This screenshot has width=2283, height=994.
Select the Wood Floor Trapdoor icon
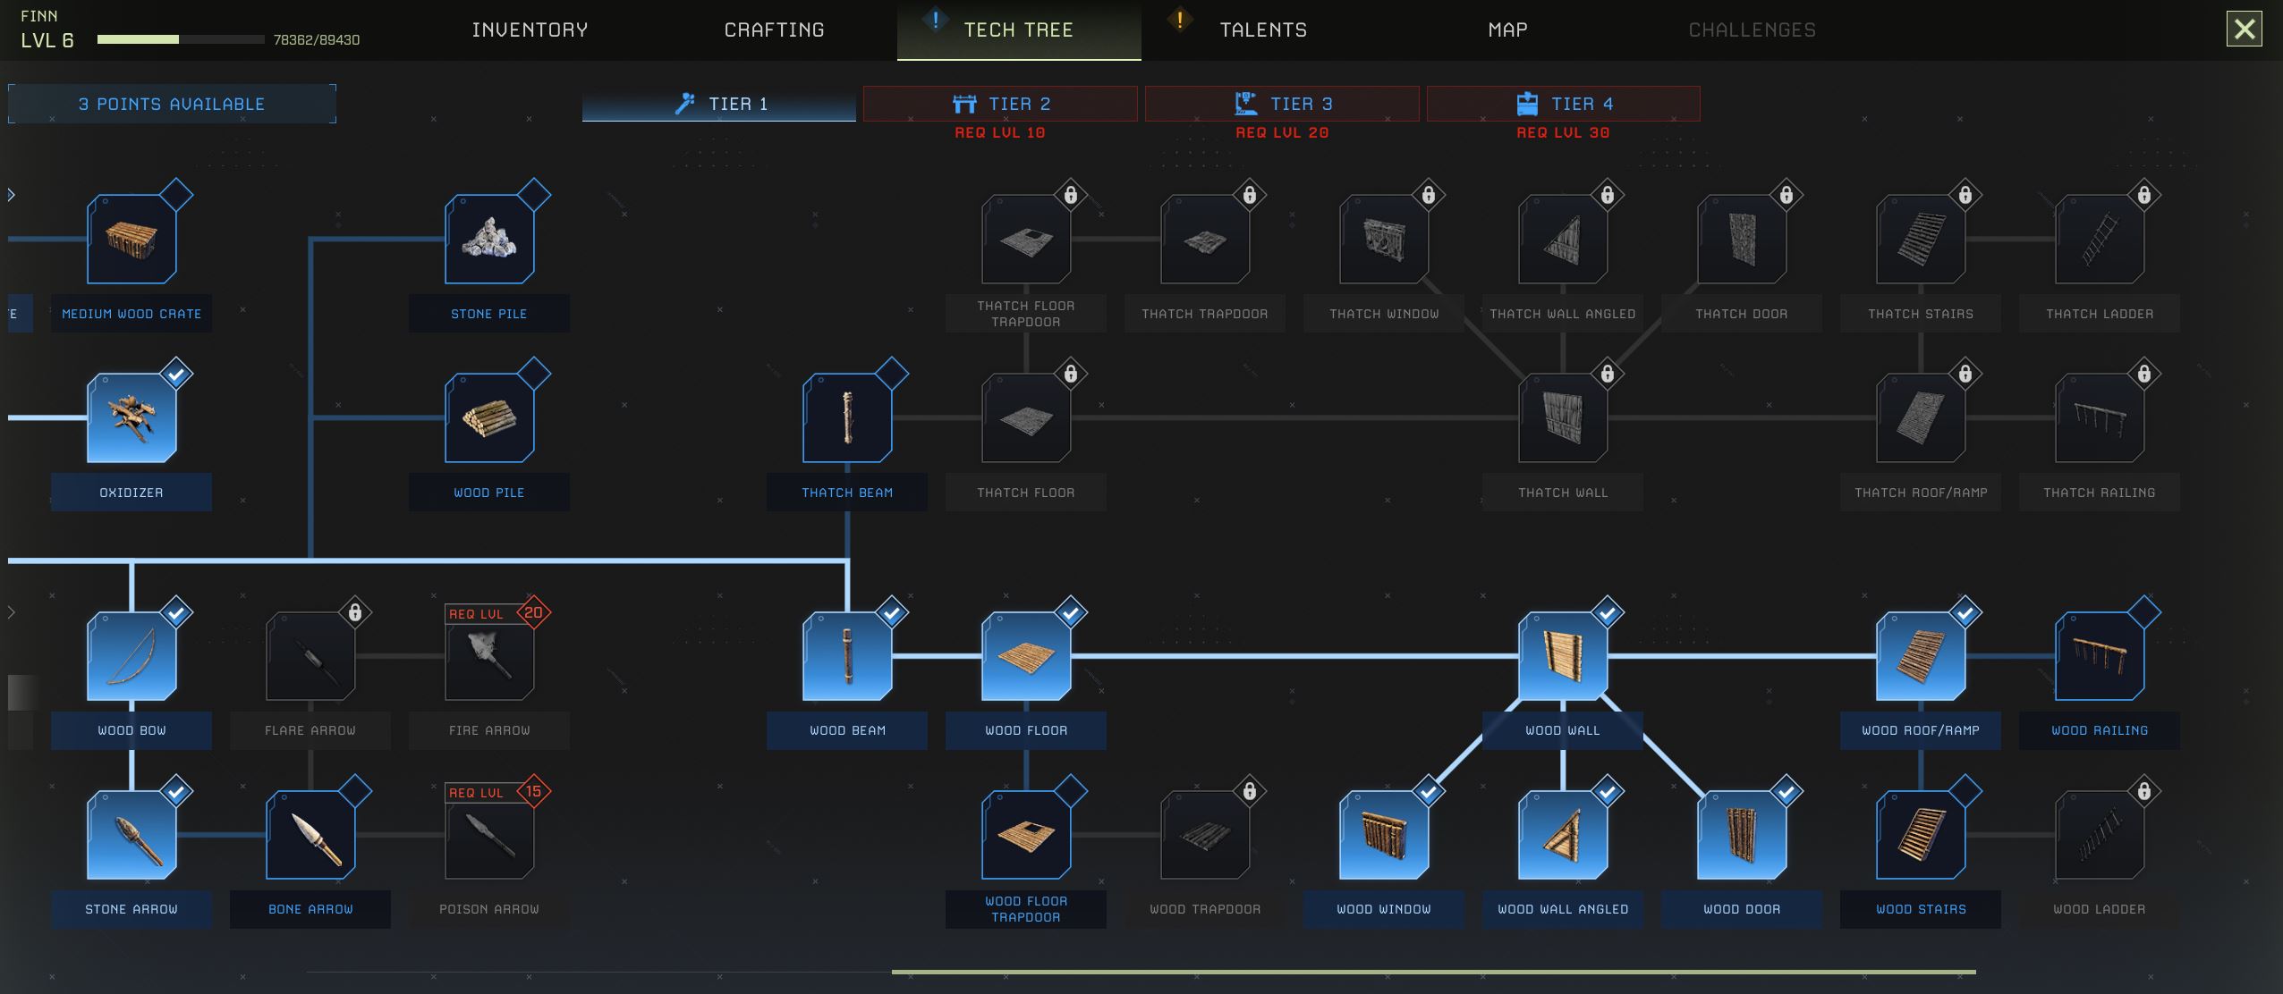1026,835
